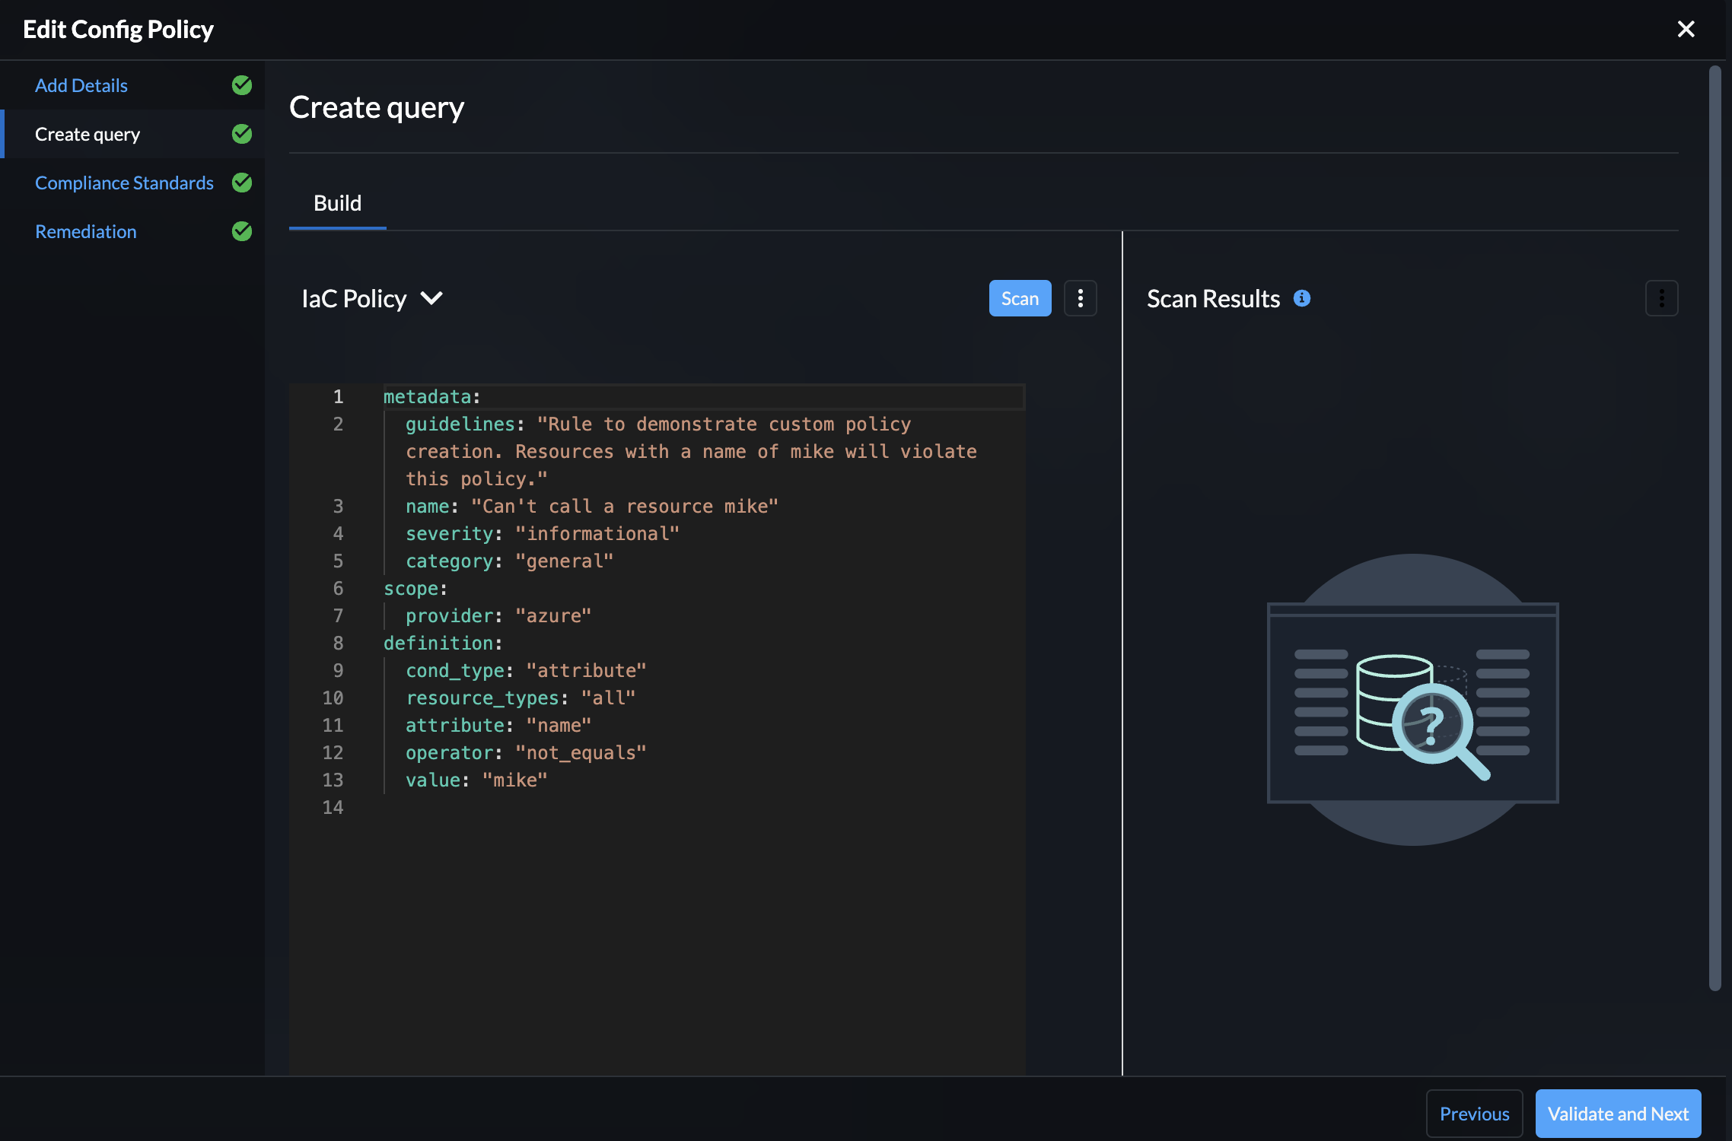Place cursor on the scope line

coord(415,589)
